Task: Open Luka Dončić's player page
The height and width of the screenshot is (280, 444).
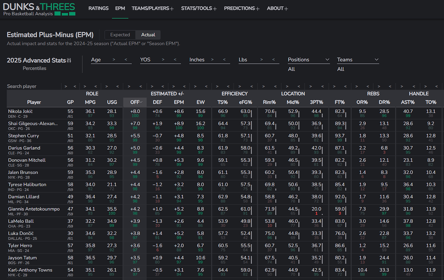Action: [21, 233]
